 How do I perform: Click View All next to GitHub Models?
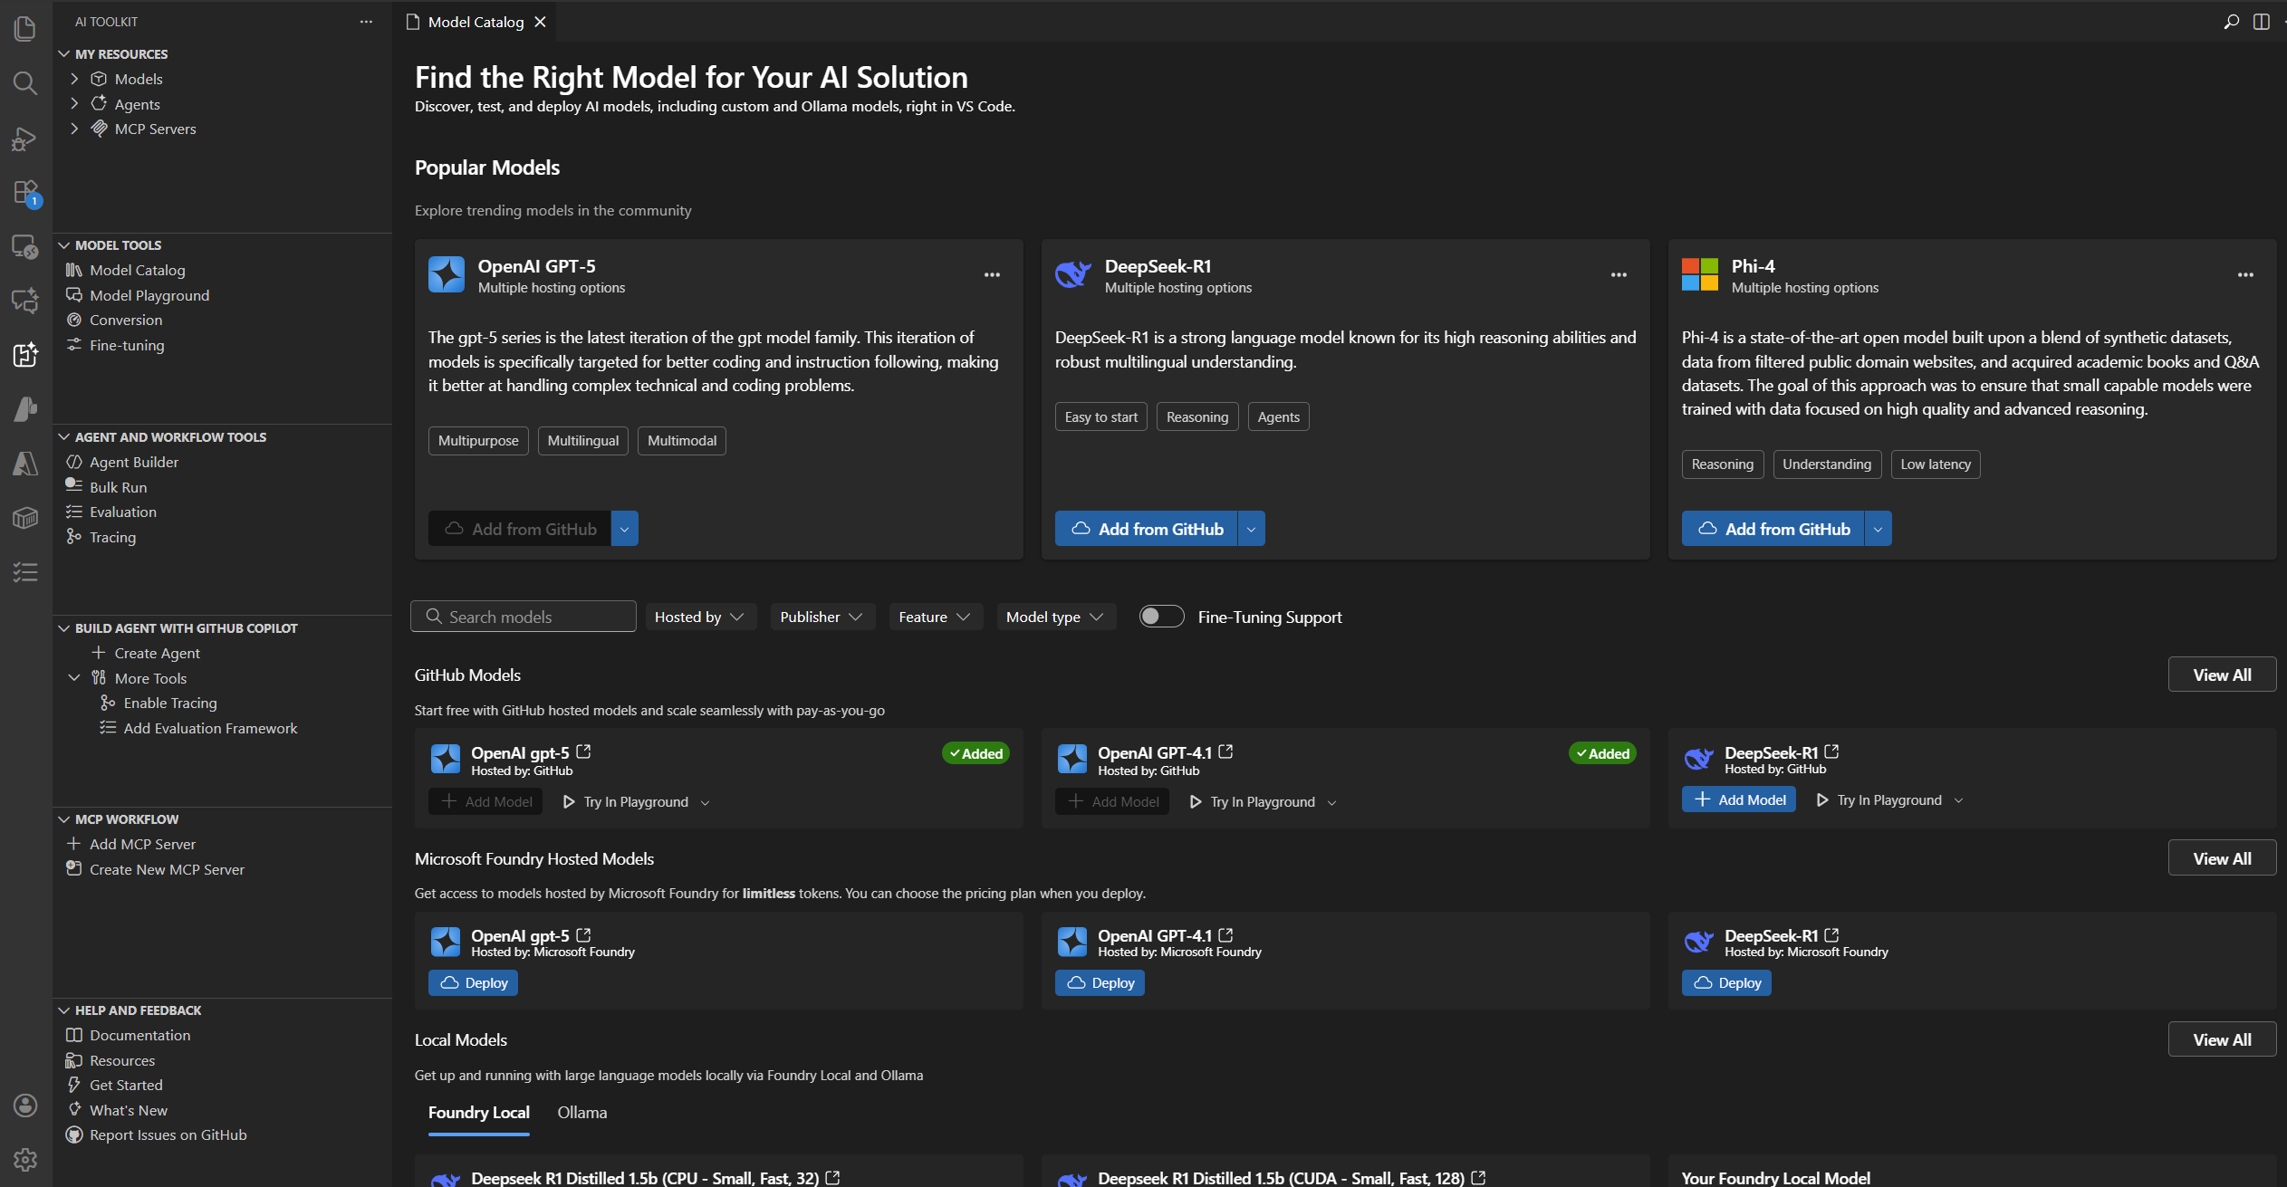pos(2222,675)
